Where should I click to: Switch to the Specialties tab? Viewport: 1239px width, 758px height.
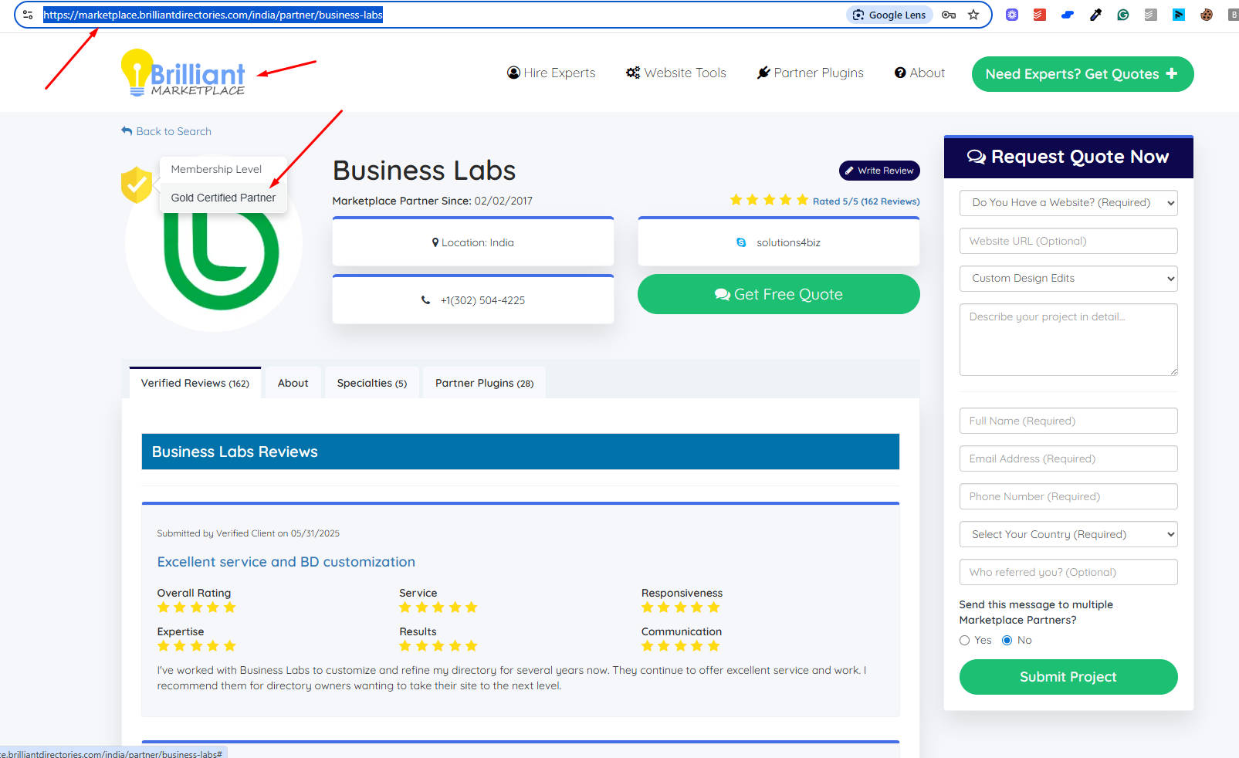tap(371, 382)
